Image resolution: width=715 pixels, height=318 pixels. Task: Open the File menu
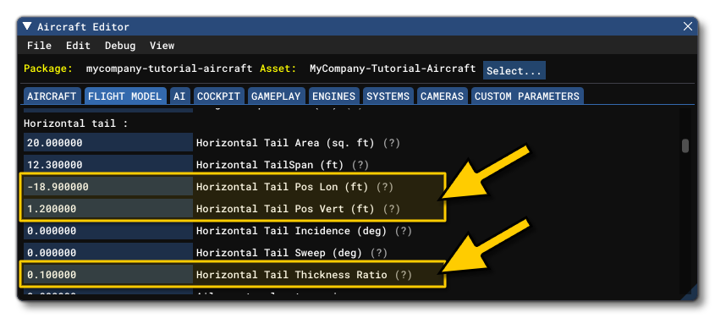pos(39,46)
